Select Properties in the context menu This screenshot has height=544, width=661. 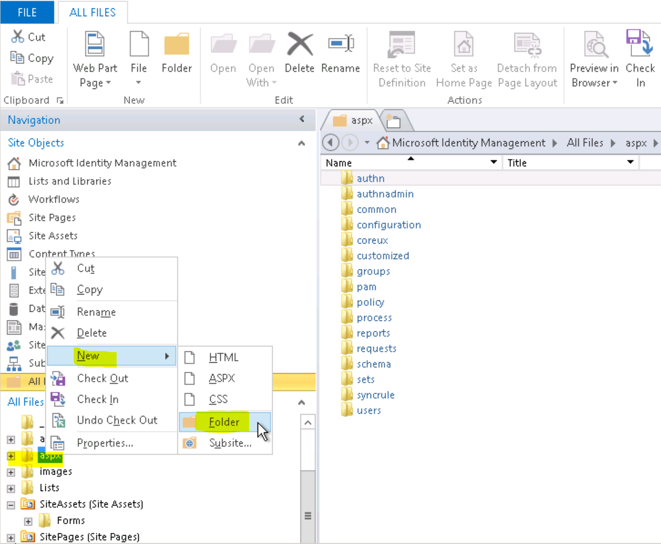tap(105, 443)
